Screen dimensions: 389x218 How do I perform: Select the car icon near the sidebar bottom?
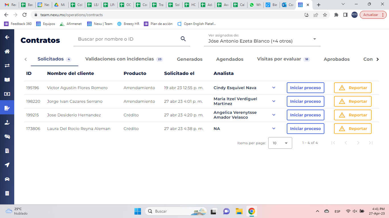pyautogui.click(x=7, y=179)
